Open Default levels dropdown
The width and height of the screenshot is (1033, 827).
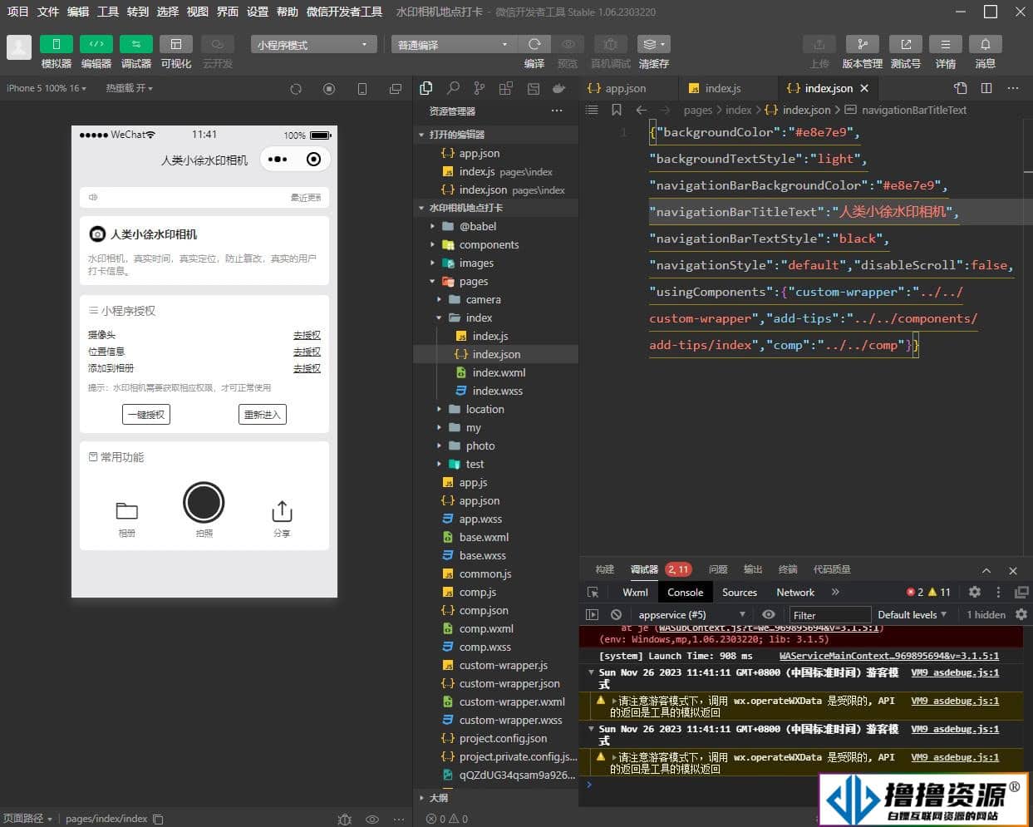click(912, 614)
